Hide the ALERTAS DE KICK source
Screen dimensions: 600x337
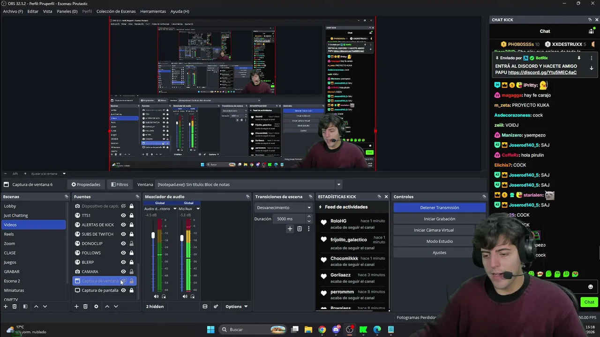tap(123, 225)
